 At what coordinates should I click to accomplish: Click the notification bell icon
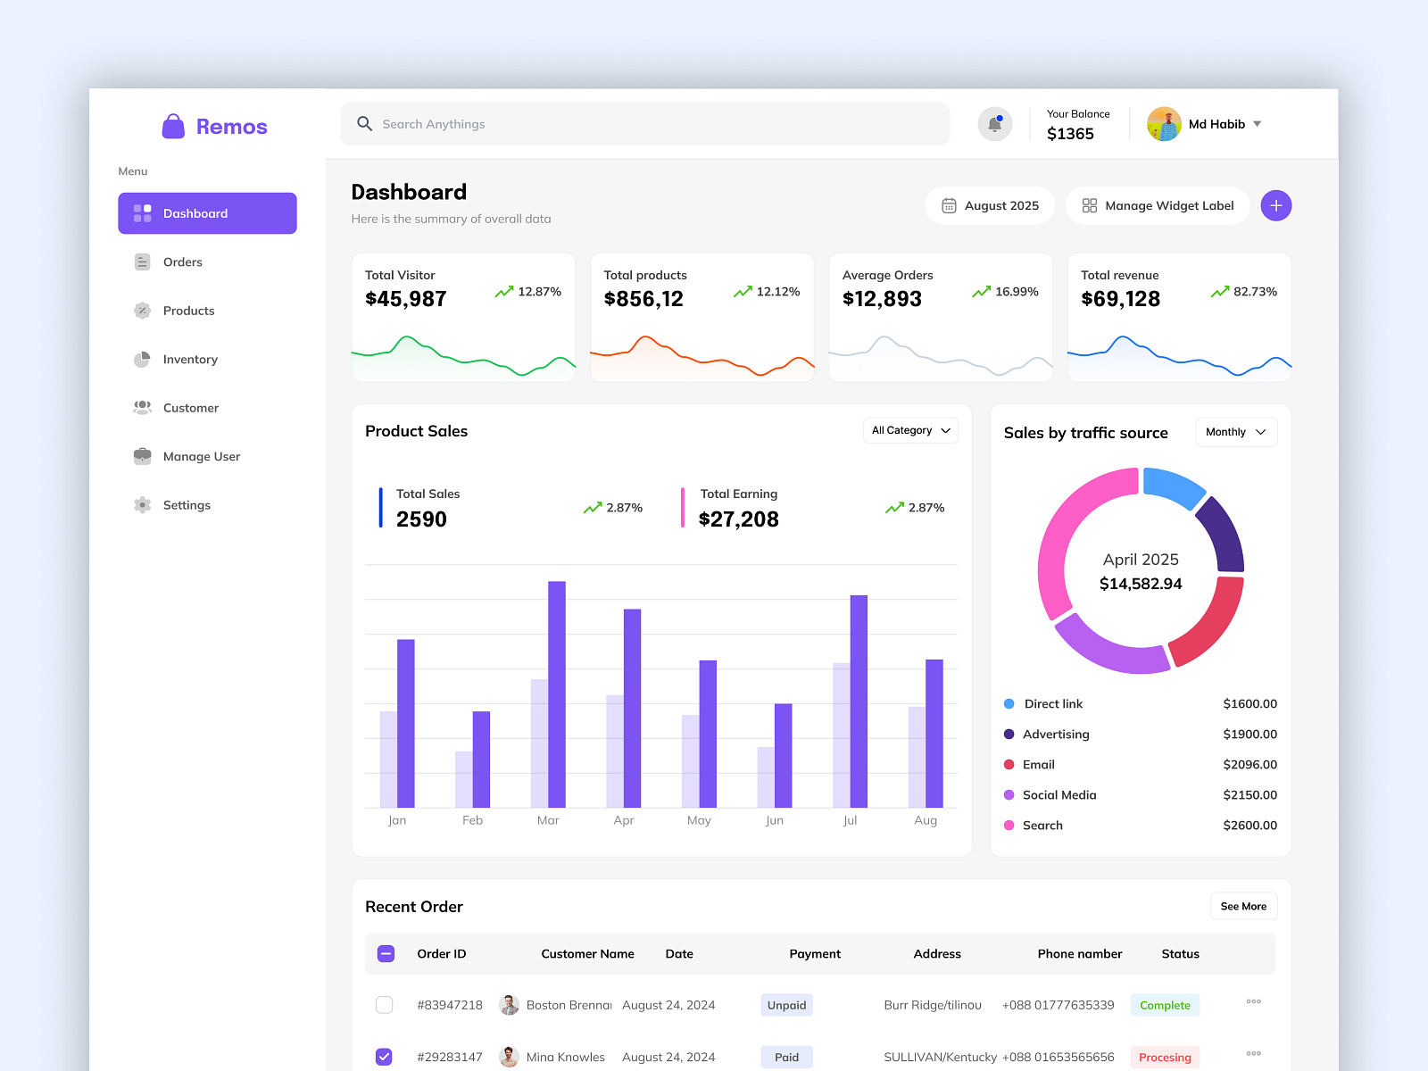[994, 124]
